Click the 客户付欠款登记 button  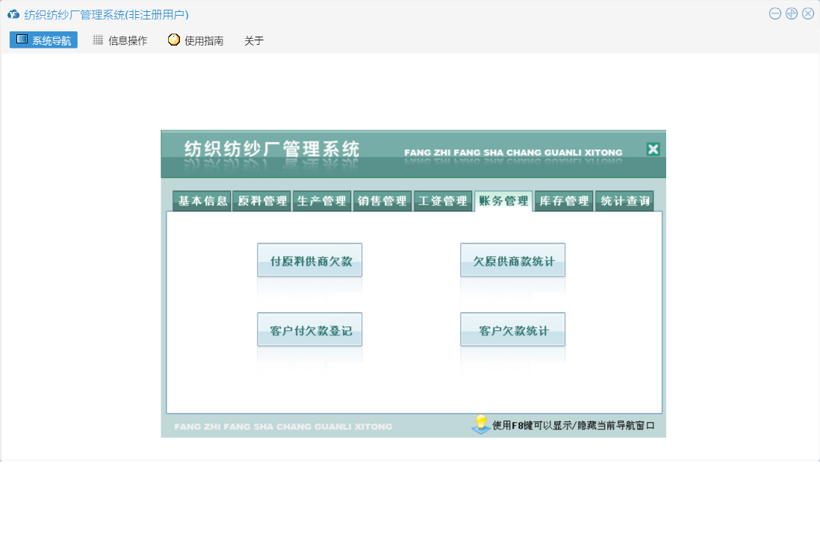(310, 330)
